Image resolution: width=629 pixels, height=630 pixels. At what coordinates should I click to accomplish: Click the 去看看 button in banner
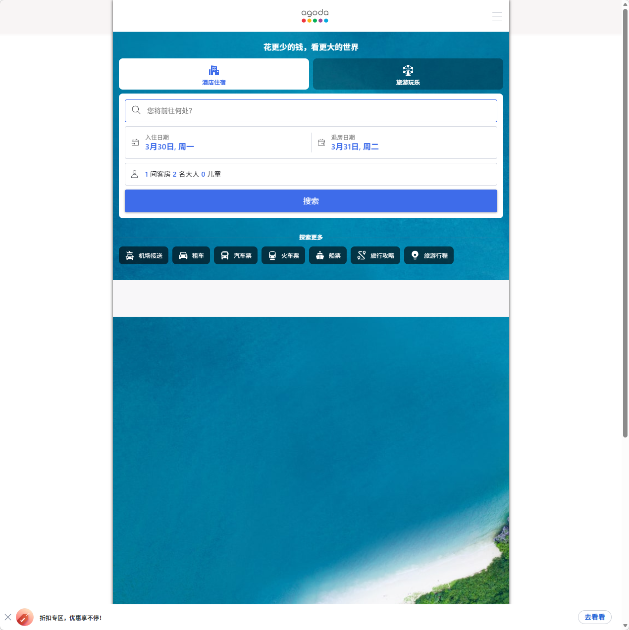594,617
